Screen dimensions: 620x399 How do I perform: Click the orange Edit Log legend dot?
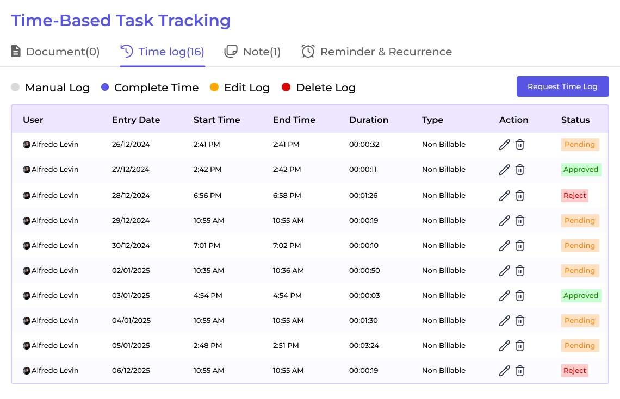point(214,88)
